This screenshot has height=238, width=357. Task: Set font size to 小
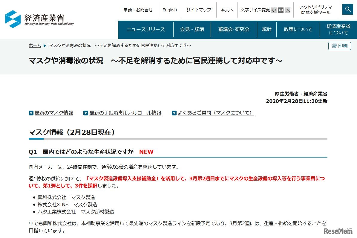click(273, 10)
